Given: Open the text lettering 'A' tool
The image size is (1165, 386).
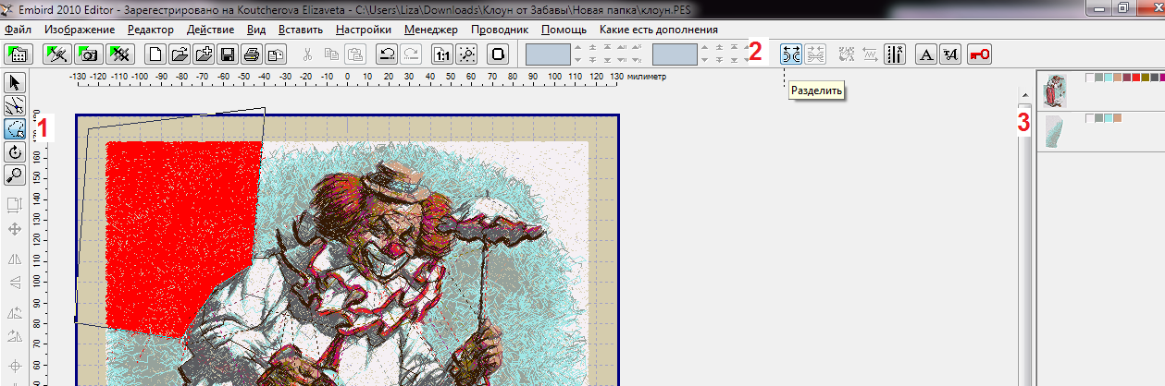Looking at the screenshot, I should (x=925, y=54).
